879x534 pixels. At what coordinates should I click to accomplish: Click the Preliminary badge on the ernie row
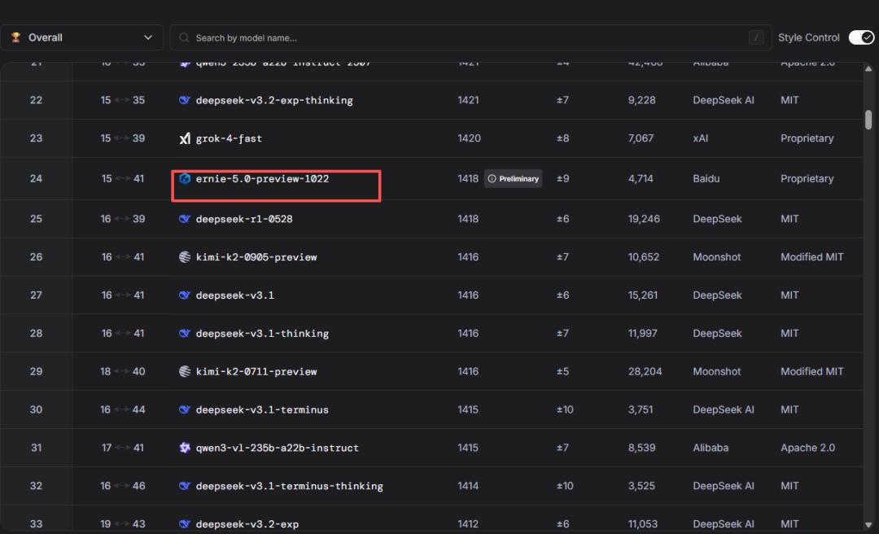(514, 178)
